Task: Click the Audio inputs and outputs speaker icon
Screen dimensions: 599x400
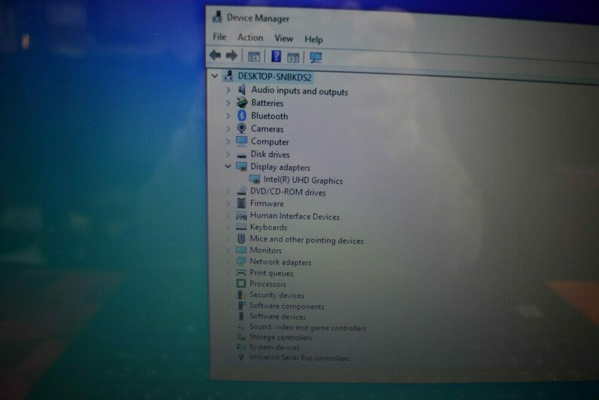Action: [x=241, y=90]
